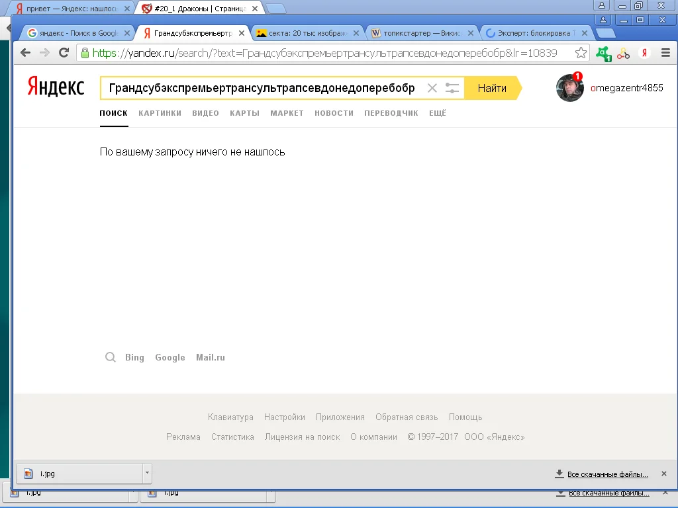The width and height of the screenshot is (678, 508).
Task: Open the Настройки footer link
Action: (285, 417)
